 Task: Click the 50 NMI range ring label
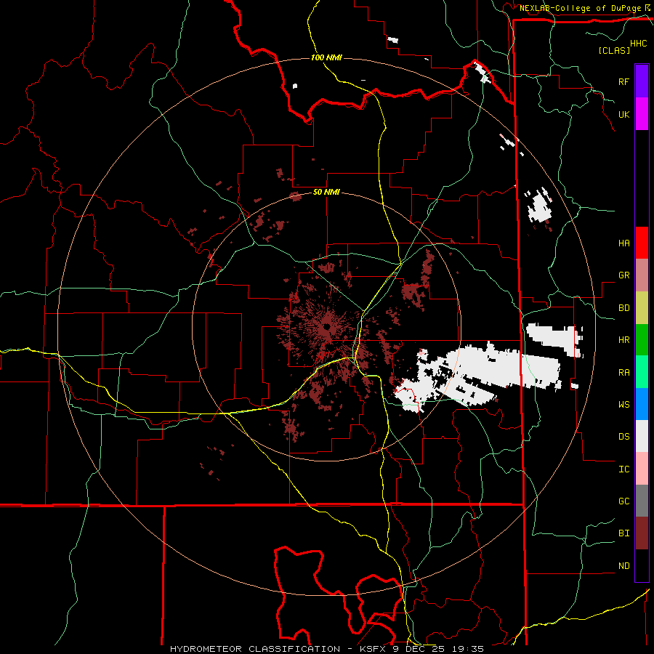tap(326, 193)
